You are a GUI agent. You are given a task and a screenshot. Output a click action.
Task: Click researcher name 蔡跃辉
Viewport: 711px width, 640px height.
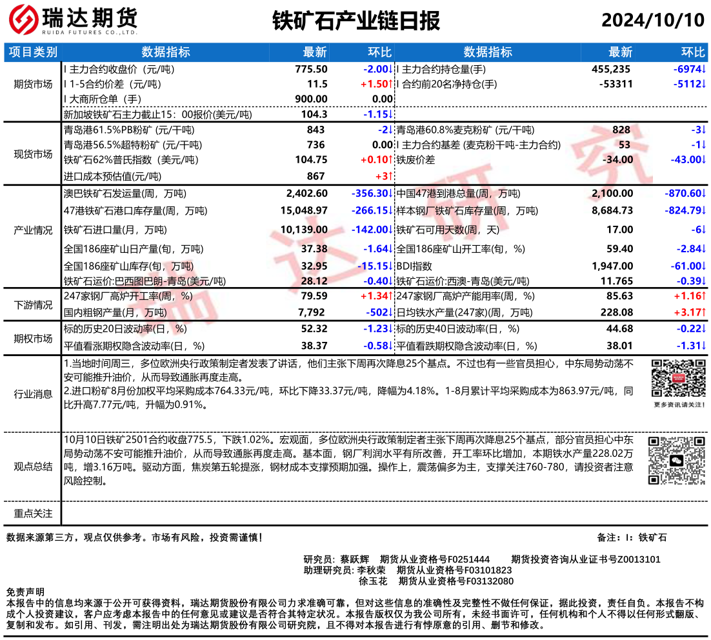354,559
